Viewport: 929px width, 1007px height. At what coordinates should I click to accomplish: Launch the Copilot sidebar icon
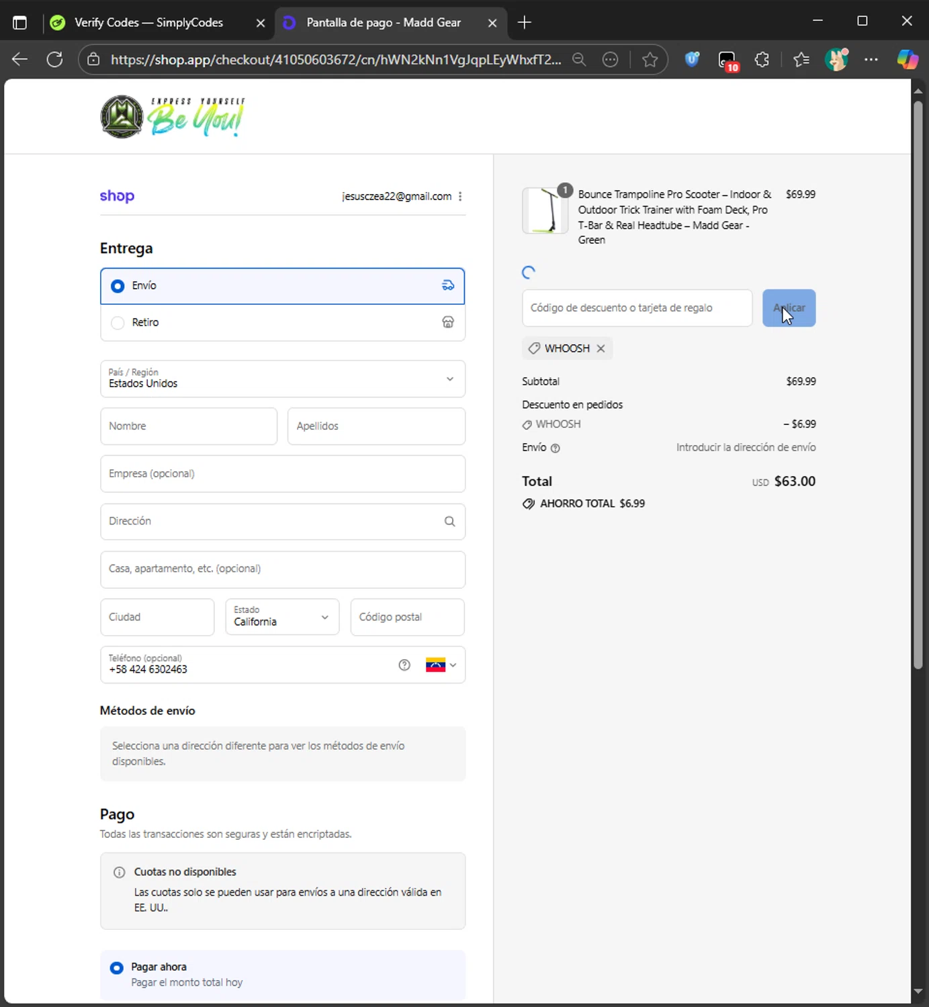(x=908, y=60)
